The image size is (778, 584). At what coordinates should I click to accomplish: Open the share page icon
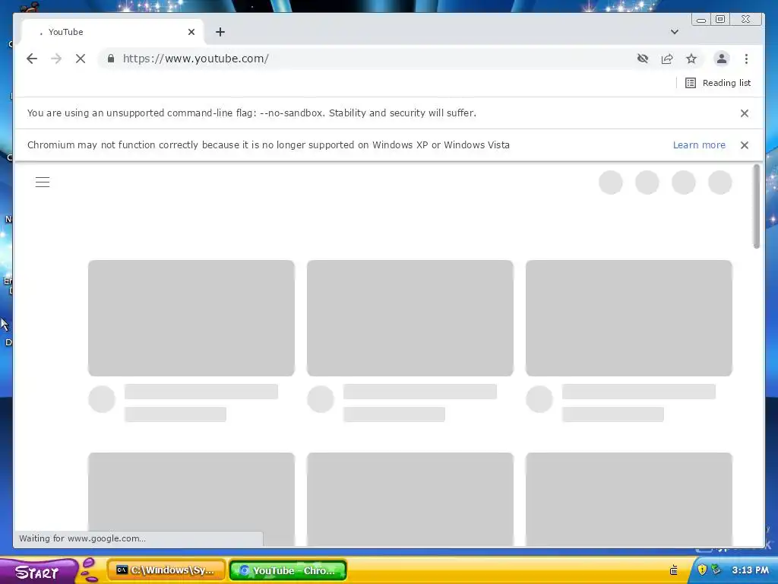click(x=667, y=59)
